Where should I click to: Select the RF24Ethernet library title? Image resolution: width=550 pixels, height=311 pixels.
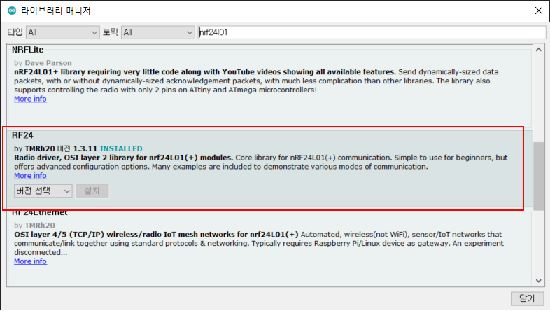pyautogui.click(x=40, y=212)
